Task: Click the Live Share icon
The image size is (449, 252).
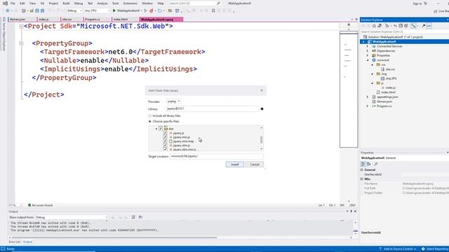Action: tap(435, 11)
